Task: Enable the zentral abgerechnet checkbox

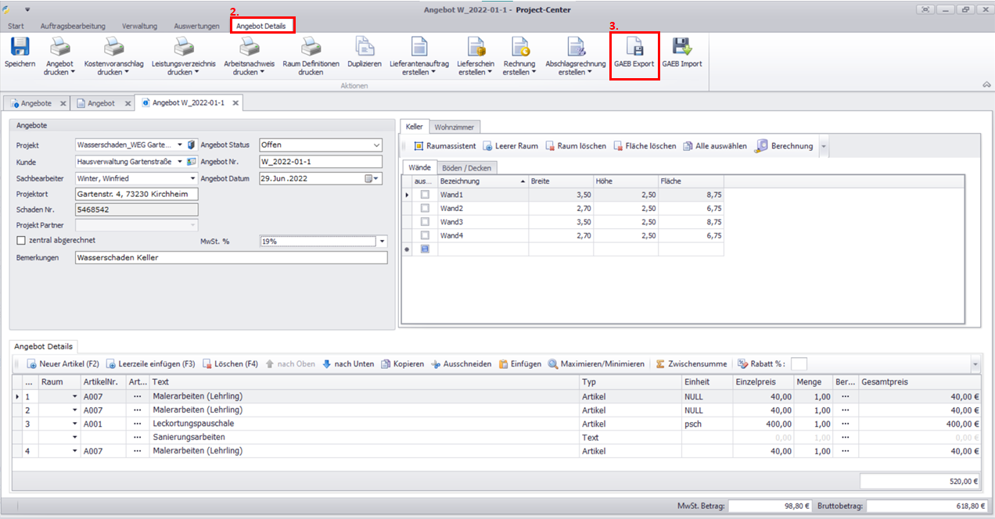Action: (x=21, y=240)
